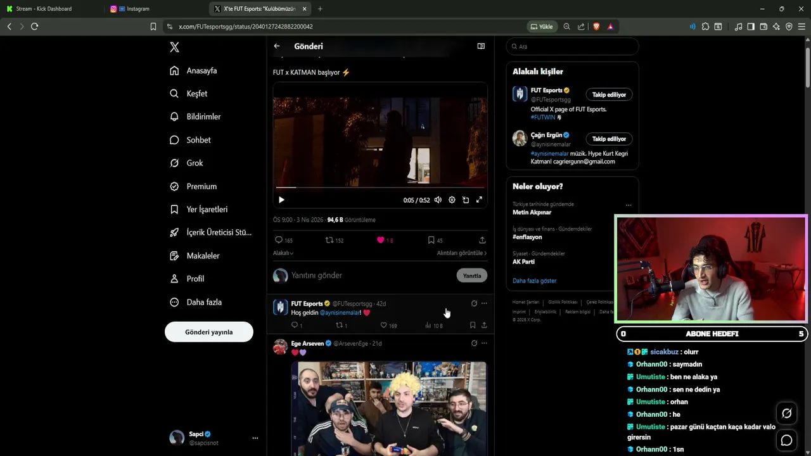811x456 pixels.
Task: Open reader view icon in Gönderi header
Action: pyautogui.click(x=481, y=46)
